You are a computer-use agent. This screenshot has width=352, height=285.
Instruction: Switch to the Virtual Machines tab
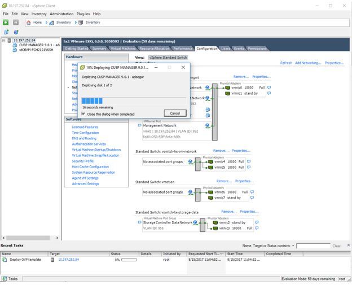pyautogui.click(x=123, y=49)
